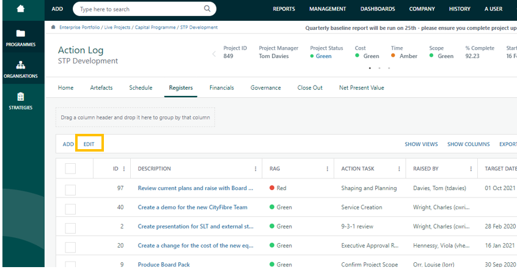Sort by the DESCRIPTION column header
Image resolution: width=517 pixels, height=272 pixels.
point(155,169)
